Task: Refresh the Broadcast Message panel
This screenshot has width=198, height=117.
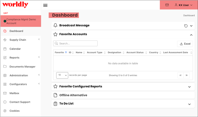Action: pyautogui.click(x=186, y=26)
